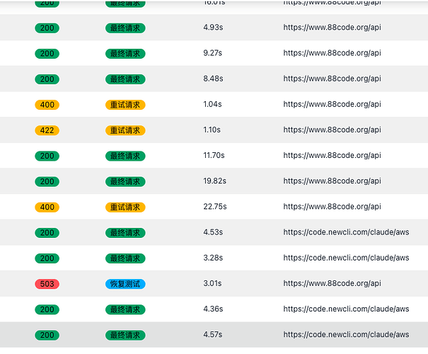Click the 1.10s duration value
This screenshot has height=354, width=428.
point(212,130)
